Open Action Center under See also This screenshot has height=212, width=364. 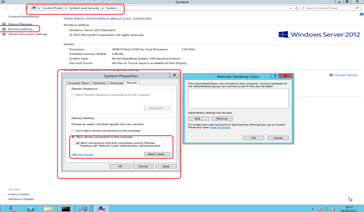[19, 194]
